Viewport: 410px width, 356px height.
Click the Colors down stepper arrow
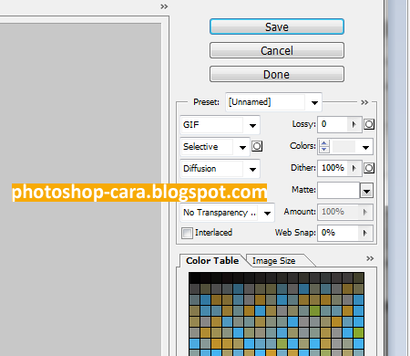click(324, 149)
